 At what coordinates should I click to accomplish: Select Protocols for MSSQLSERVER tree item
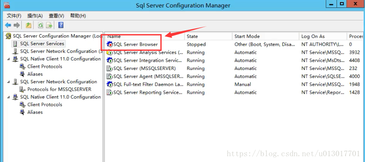(59, 90)
